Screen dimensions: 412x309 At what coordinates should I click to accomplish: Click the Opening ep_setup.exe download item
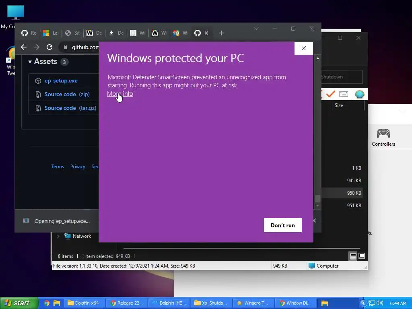[57, 221]
